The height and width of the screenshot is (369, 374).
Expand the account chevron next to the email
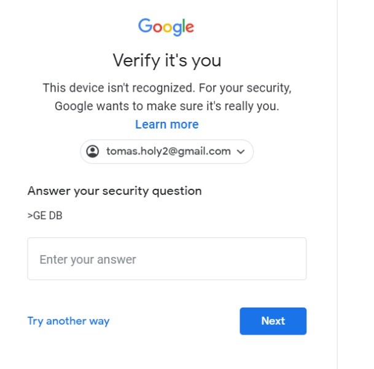click(x=241, y=151)
